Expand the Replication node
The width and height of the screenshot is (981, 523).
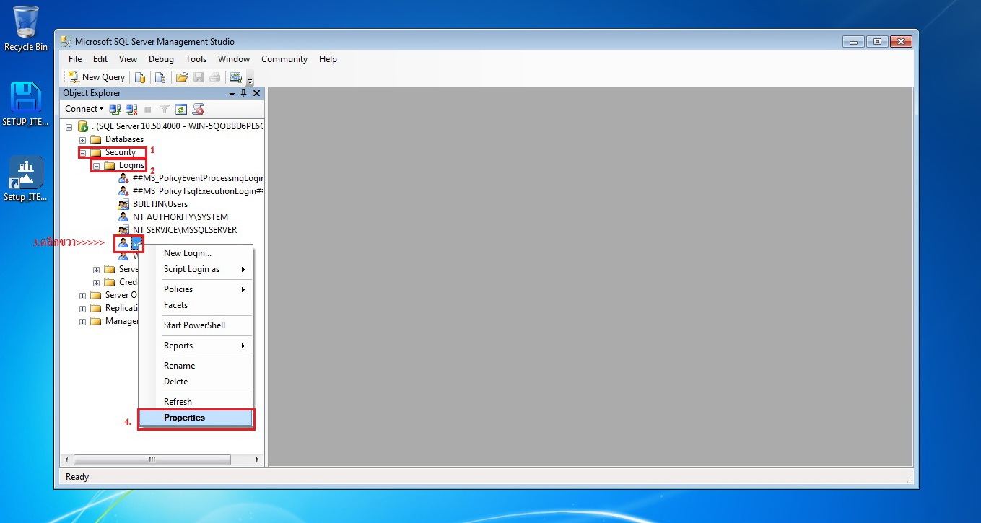pyautogui.click(x=82, y=308)
